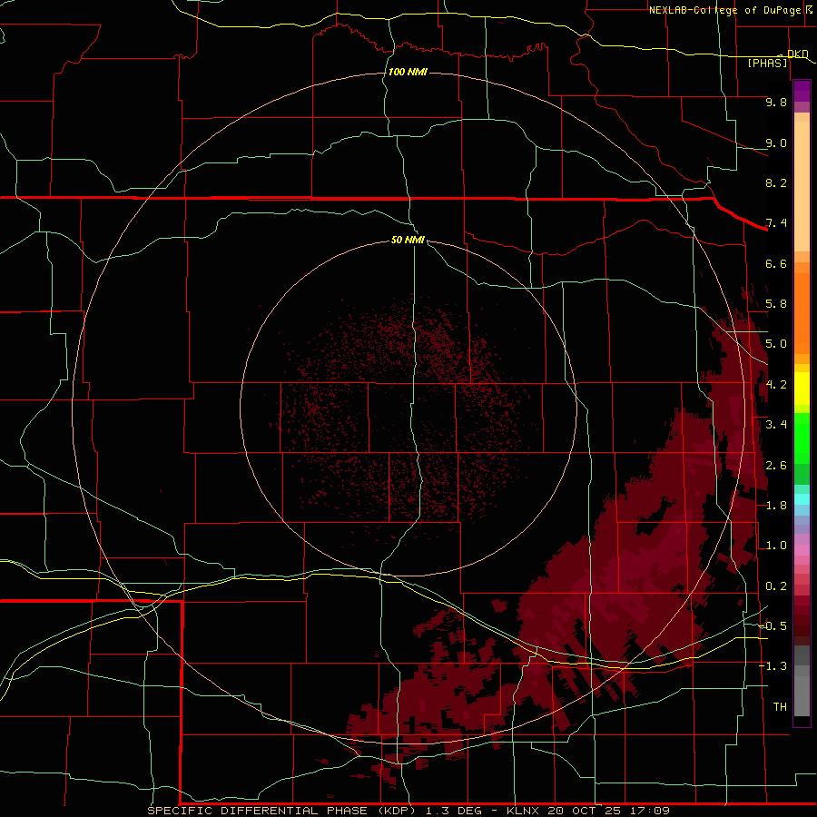This screenshot has width=817, height=817.
Task: Click the 50 NMI range ring label
Action: point(408,240)
